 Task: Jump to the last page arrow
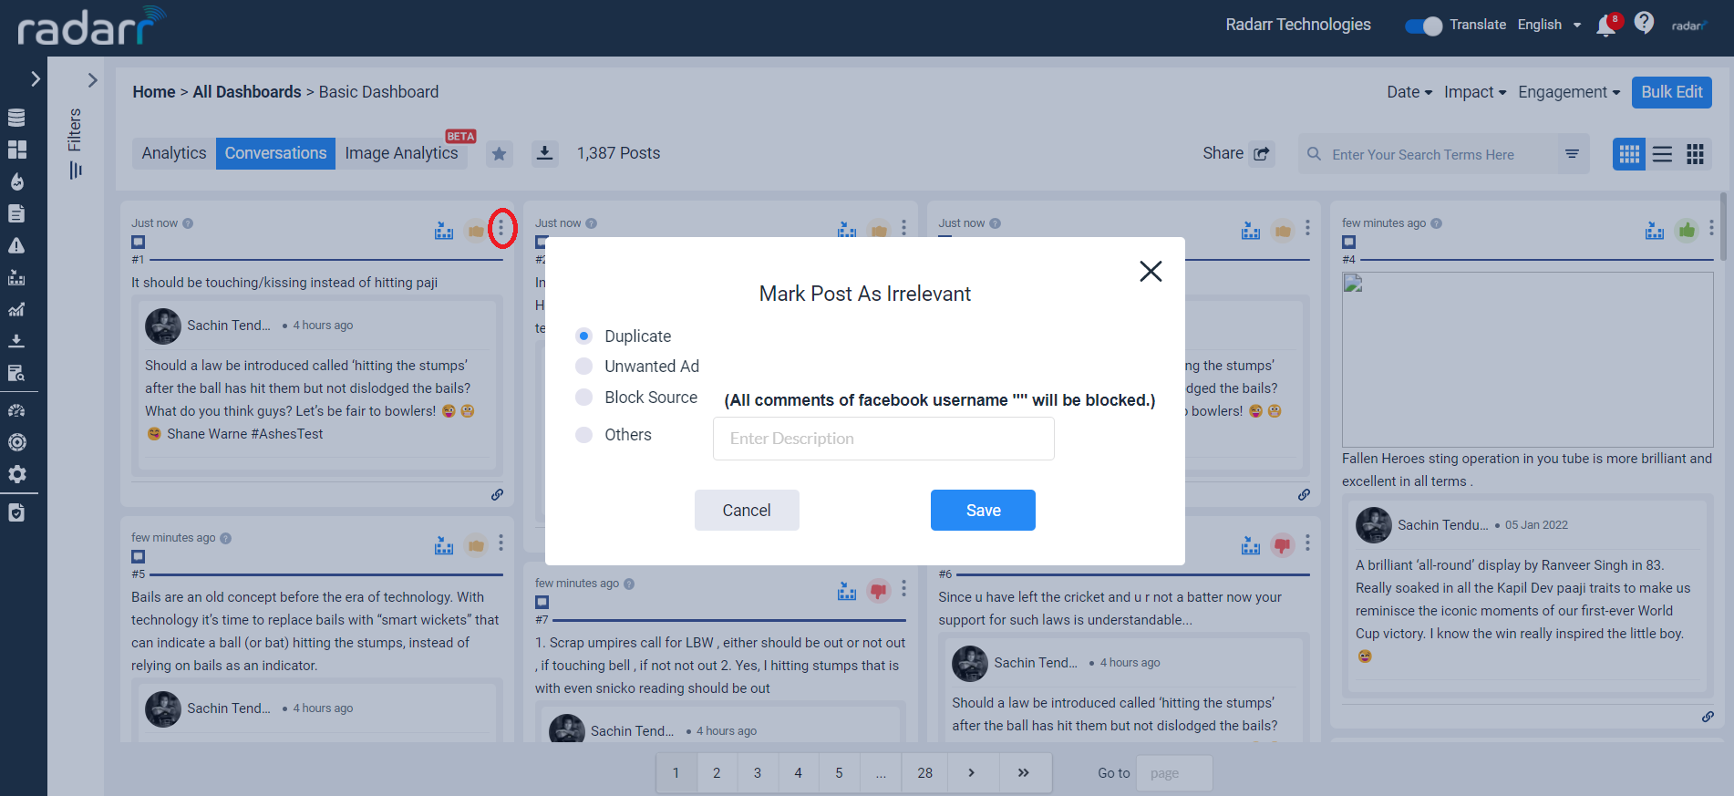tap(1024, 772)
